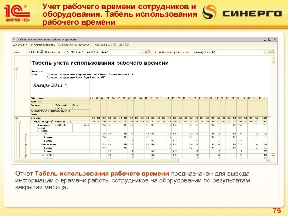Open the Действия menu
The height and width of the screenshot is (216, 288).
pyautogui.click(x=20, y=45)
